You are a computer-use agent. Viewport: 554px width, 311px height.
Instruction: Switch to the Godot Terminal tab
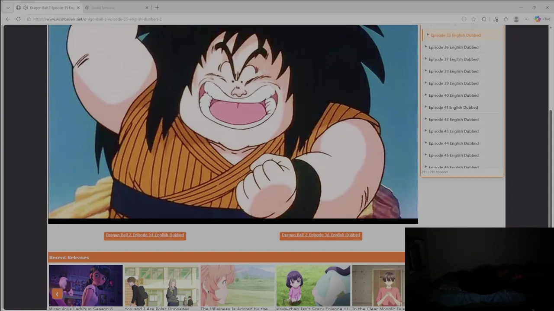pos(116,8)
